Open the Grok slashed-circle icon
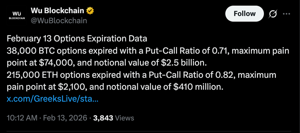 click(272, 14)
